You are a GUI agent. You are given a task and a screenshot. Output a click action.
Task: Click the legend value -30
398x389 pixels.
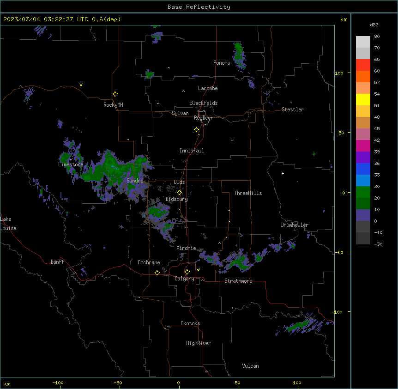coord(378,244)
